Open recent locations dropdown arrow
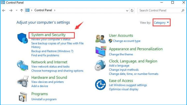Viewport: 187px width, 105px height. pyautogui.click(x=16, y=10)
